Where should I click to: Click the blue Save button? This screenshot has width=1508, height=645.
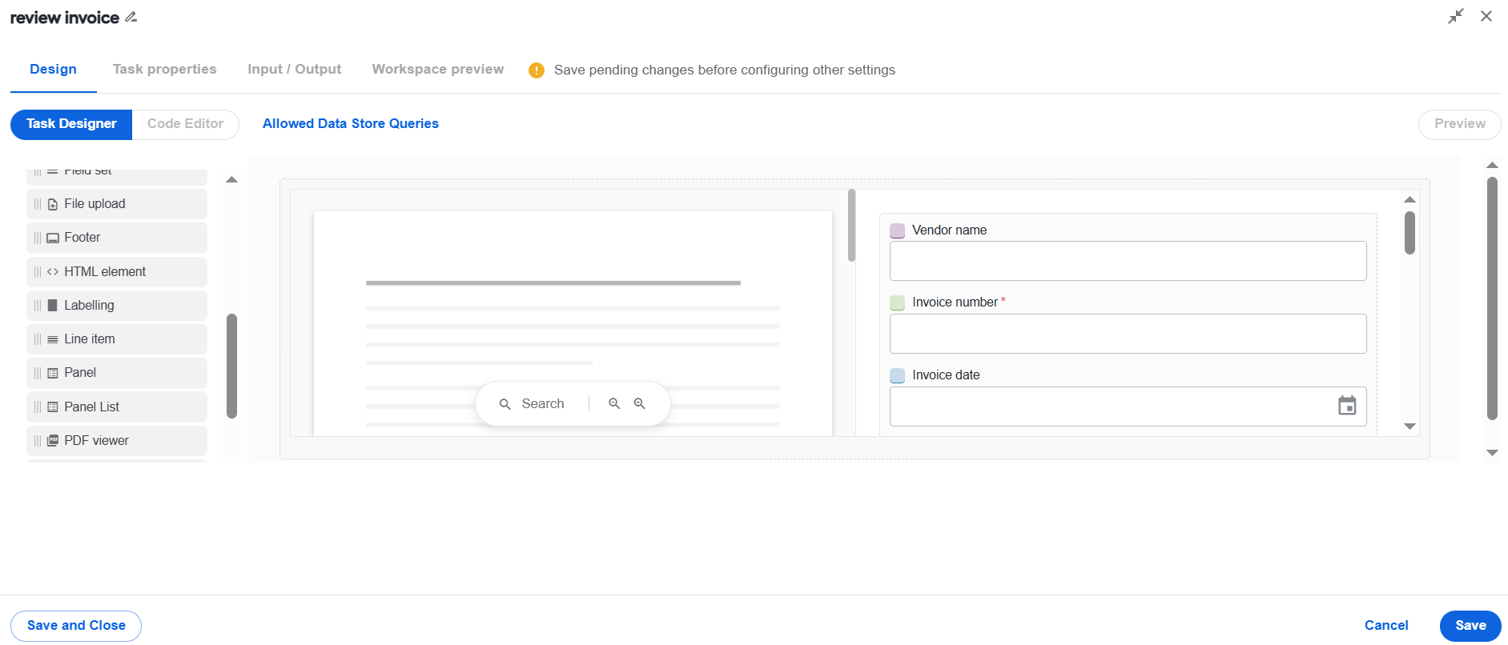coord(1470,626)
